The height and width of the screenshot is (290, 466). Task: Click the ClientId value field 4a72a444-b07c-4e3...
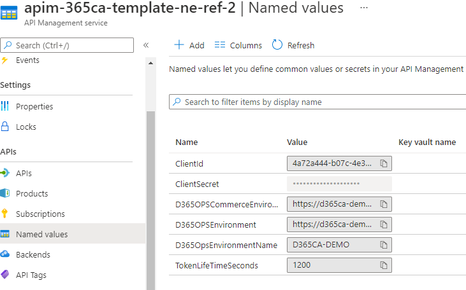(x=339, y=163)
